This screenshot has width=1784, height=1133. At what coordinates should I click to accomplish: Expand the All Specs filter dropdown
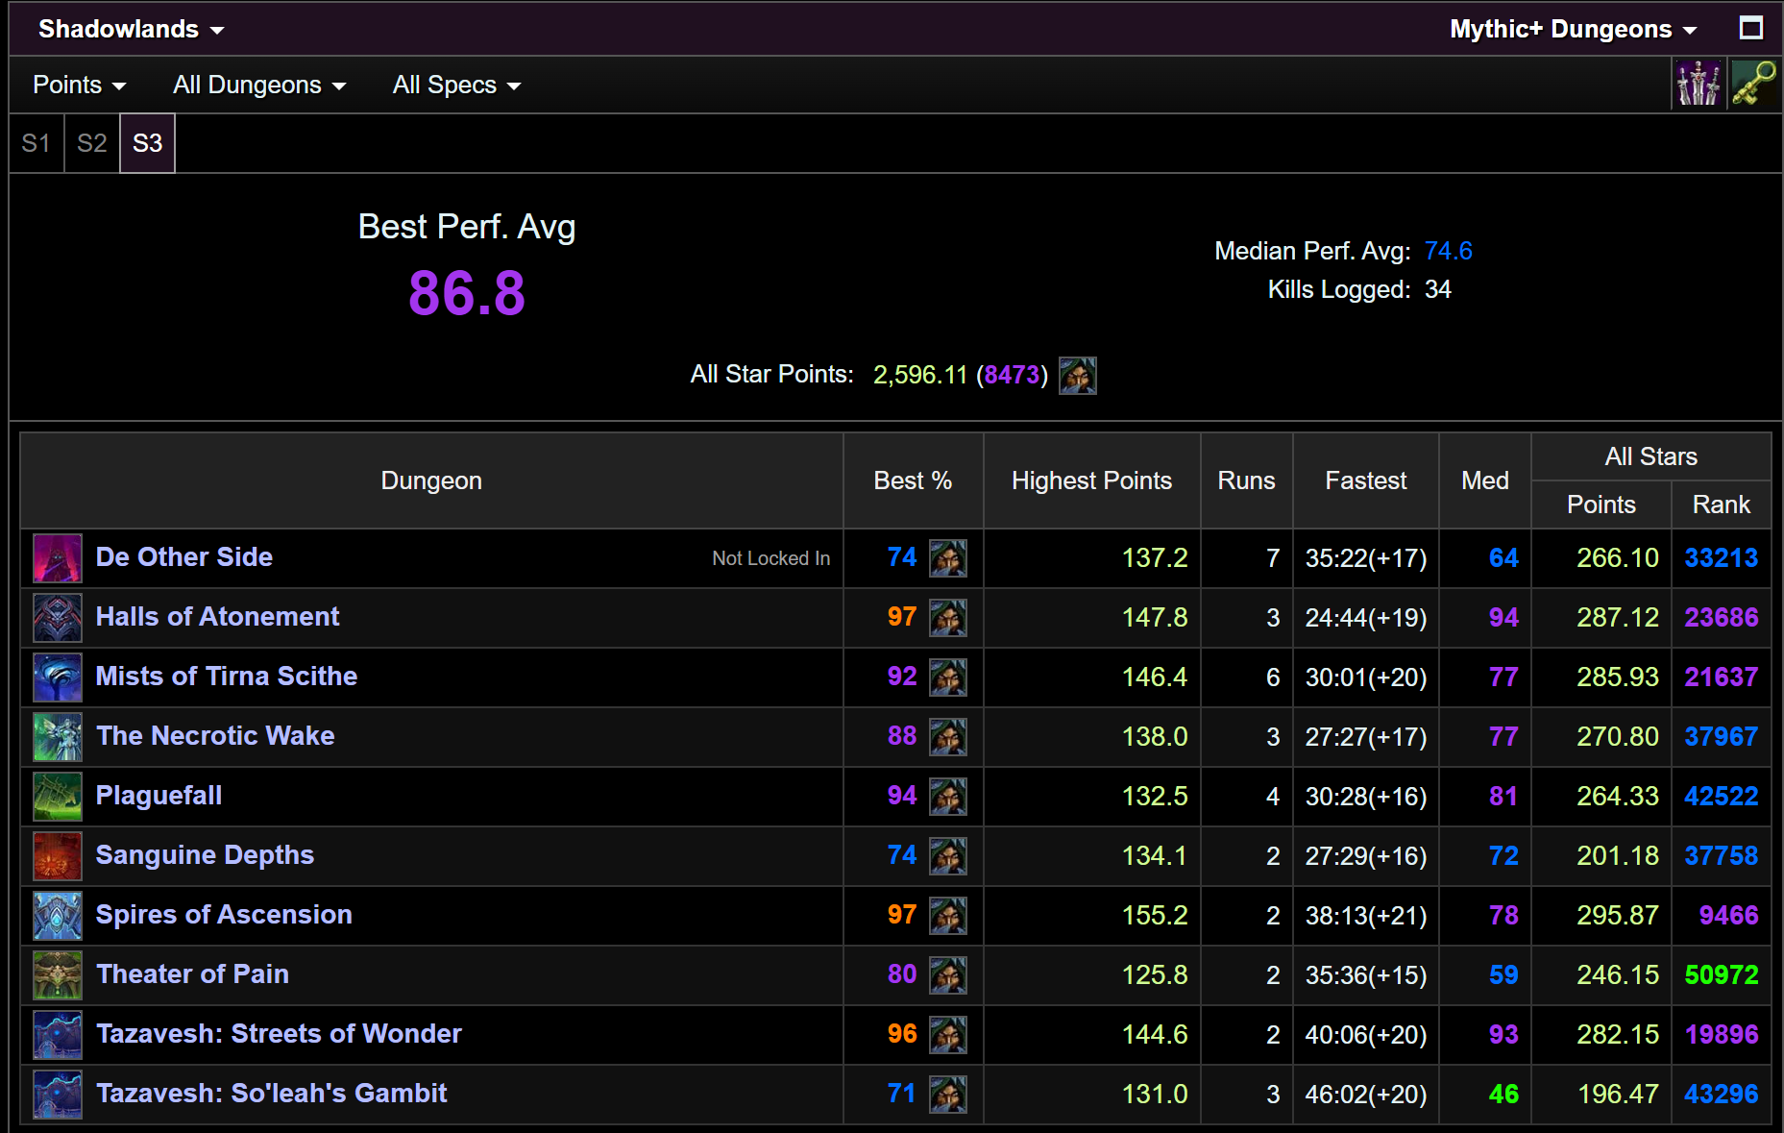pyautogui.click(x=456, y=85)
